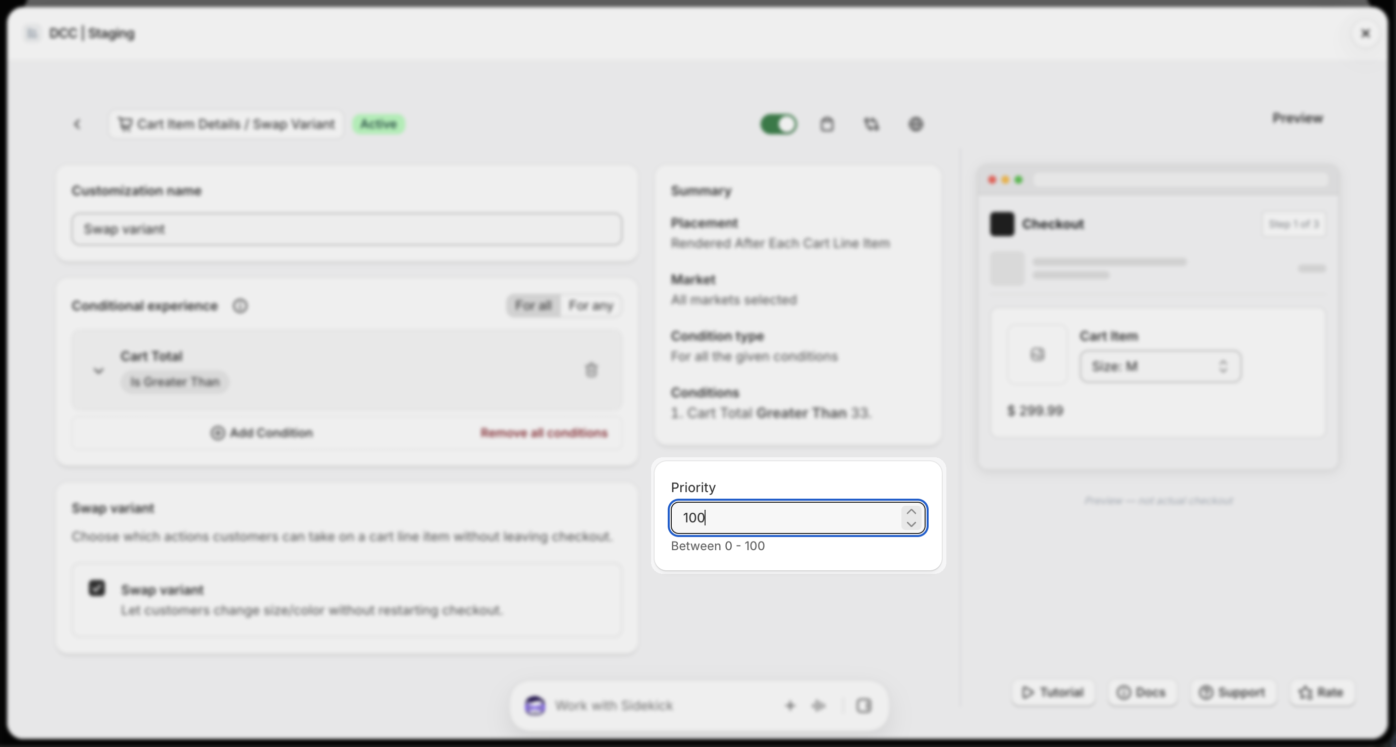Click Add Condition button

[262, 433]
